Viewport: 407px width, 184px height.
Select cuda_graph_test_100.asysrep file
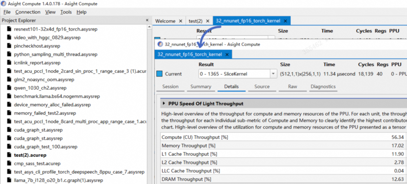[x=46, y=147]
